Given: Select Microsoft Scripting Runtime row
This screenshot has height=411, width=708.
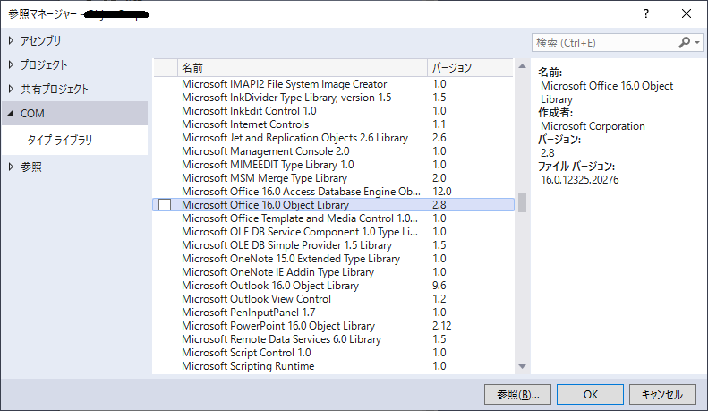Looking at the screenshot, I should click(x=333, y=366).
